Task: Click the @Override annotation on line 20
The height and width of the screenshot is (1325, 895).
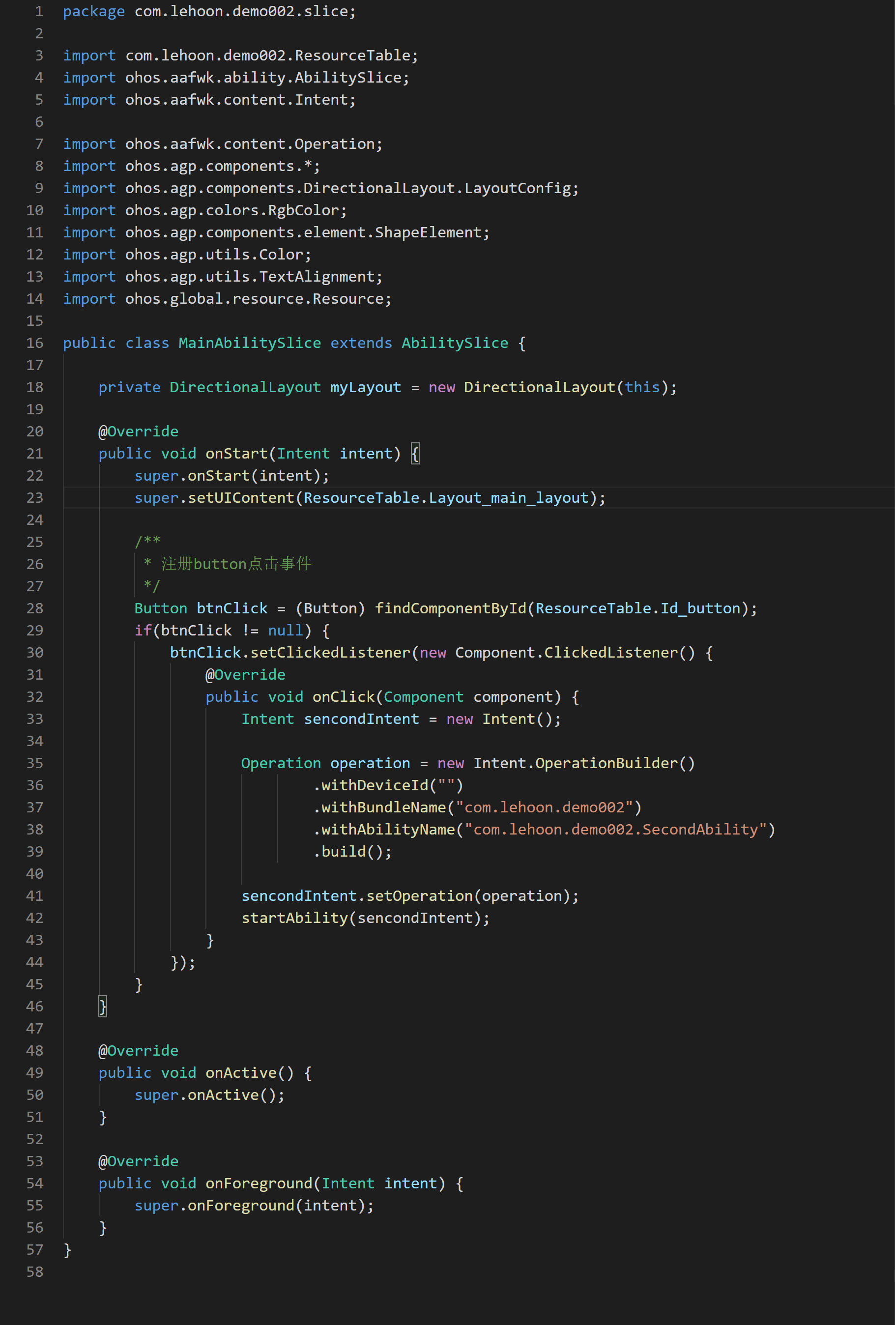Action: click(x=138, y=432)
